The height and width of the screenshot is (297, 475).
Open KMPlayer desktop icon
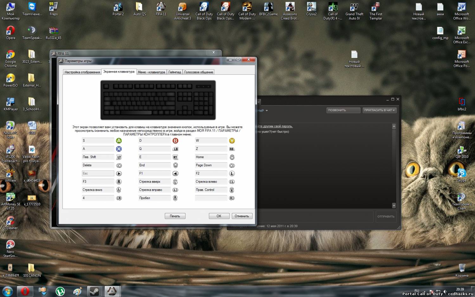[10, 104]
